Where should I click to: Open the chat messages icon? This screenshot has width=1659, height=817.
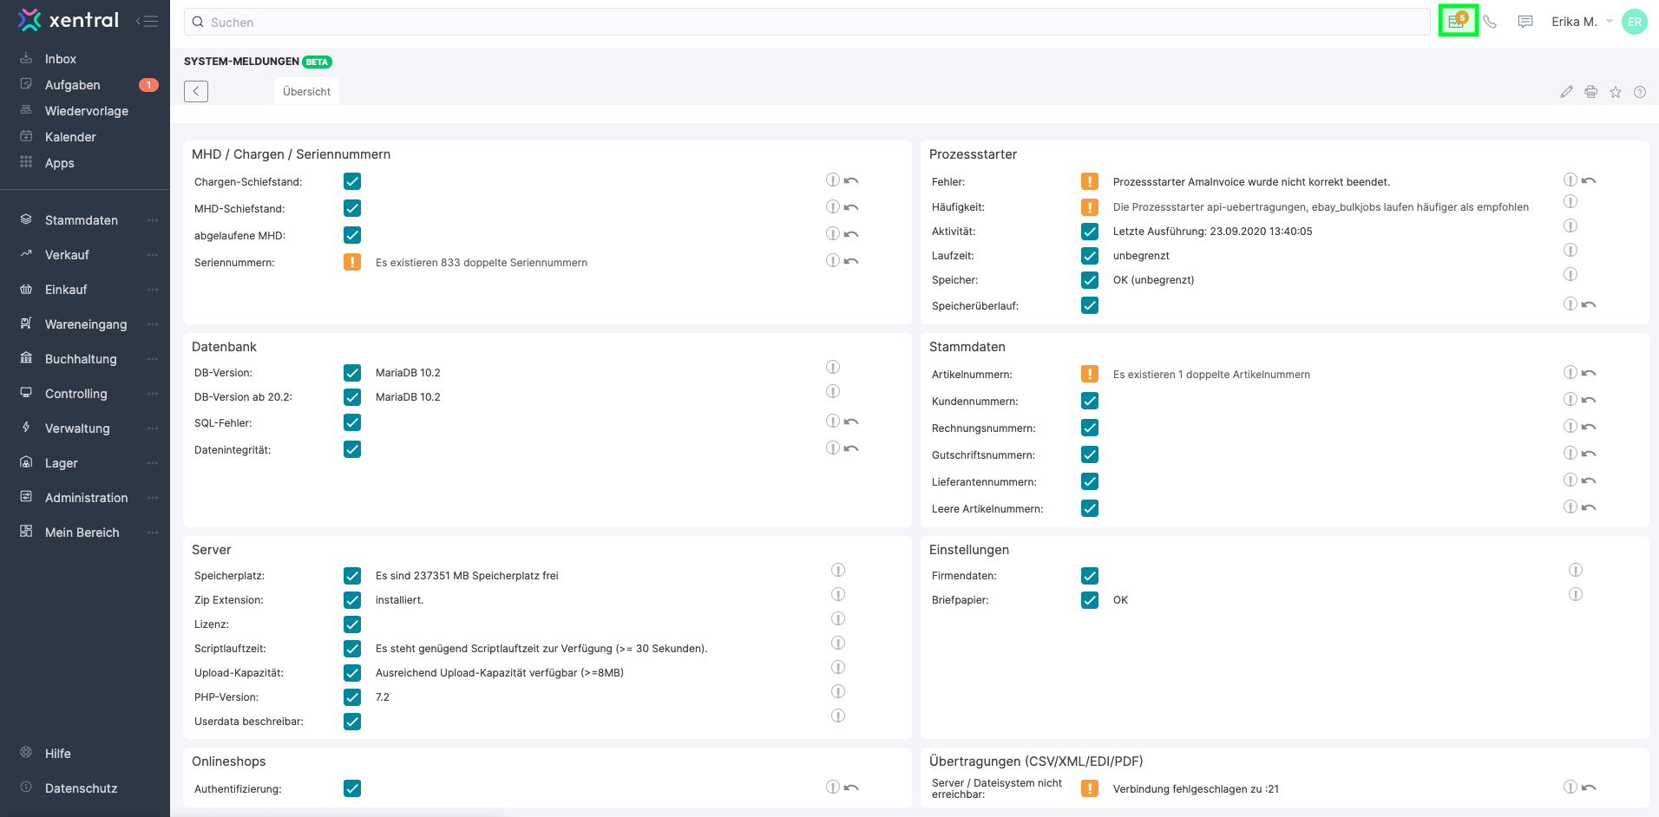(1525, 22)
